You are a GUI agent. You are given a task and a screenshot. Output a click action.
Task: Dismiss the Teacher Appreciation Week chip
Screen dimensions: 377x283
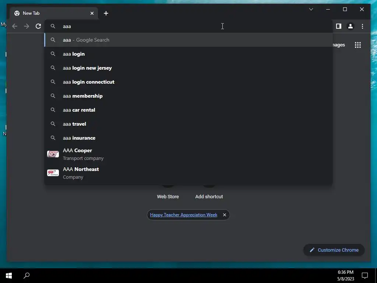tap(225, 215)
